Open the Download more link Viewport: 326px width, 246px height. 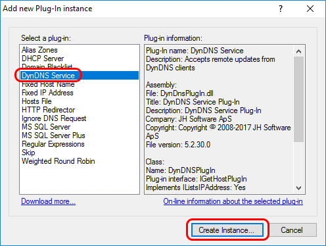48,201
